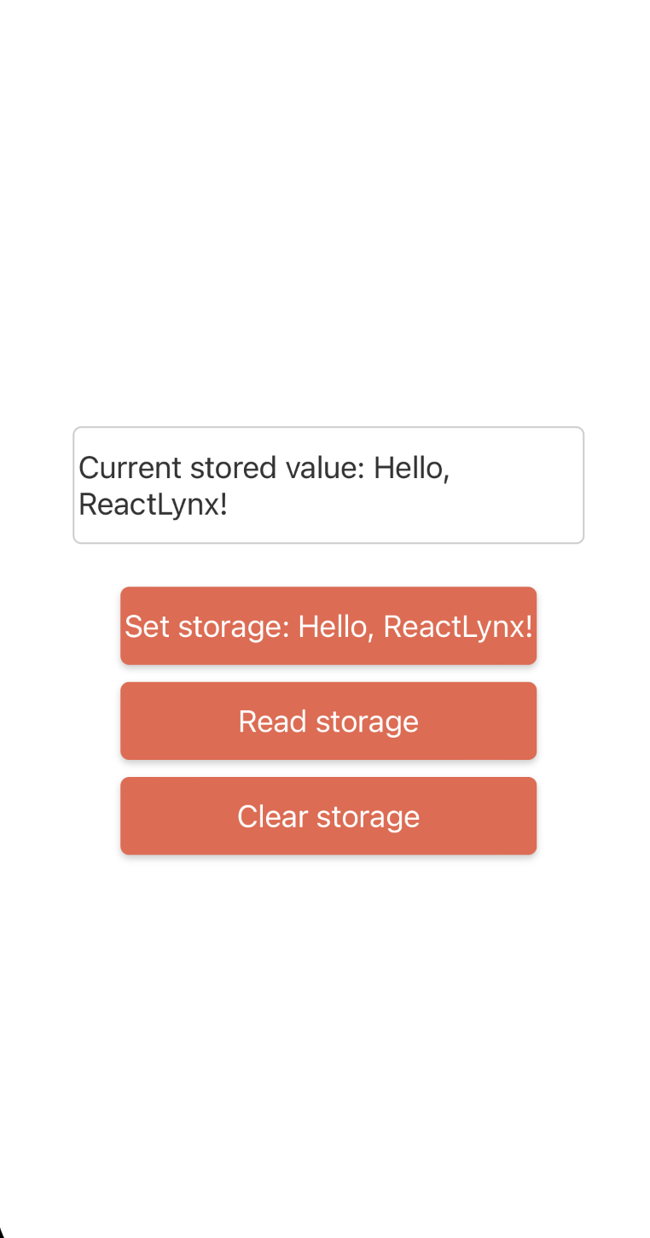Trigger the Set storage action

point(328,626)
